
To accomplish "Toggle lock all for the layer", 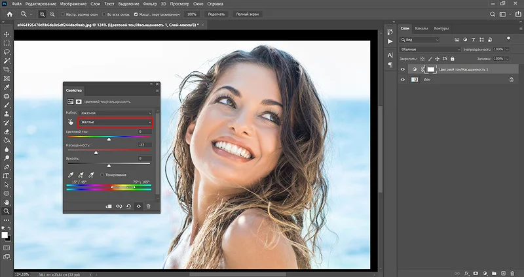I will pos(452,59).
